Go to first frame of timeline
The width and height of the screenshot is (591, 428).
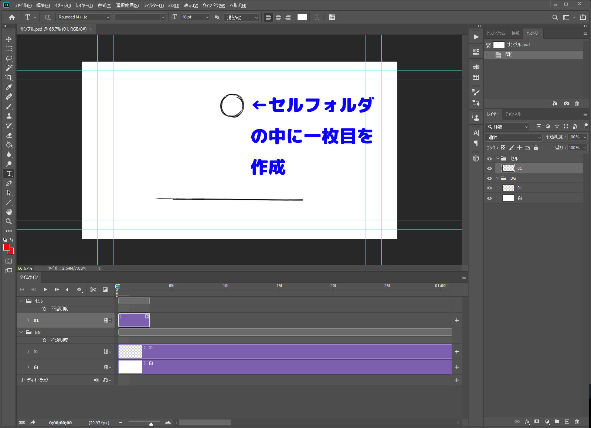(x=22, y=290)
